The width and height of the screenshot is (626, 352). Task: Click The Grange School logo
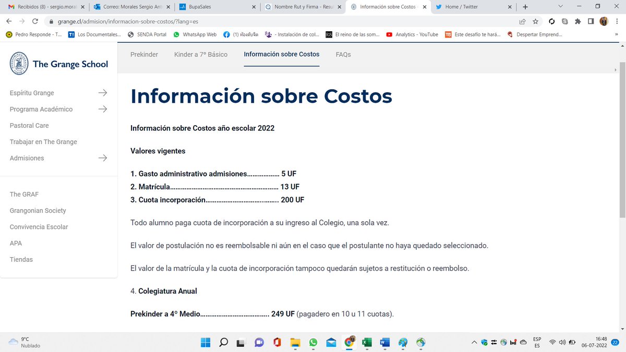click(x=59, y=64)
